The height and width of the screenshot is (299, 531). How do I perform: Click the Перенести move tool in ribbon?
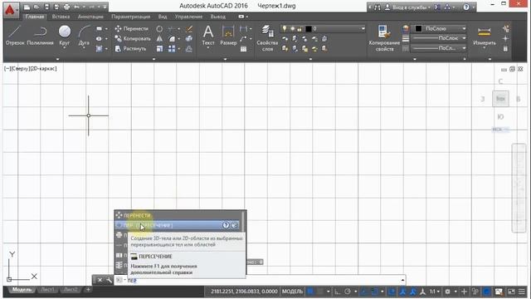(131, 29)
